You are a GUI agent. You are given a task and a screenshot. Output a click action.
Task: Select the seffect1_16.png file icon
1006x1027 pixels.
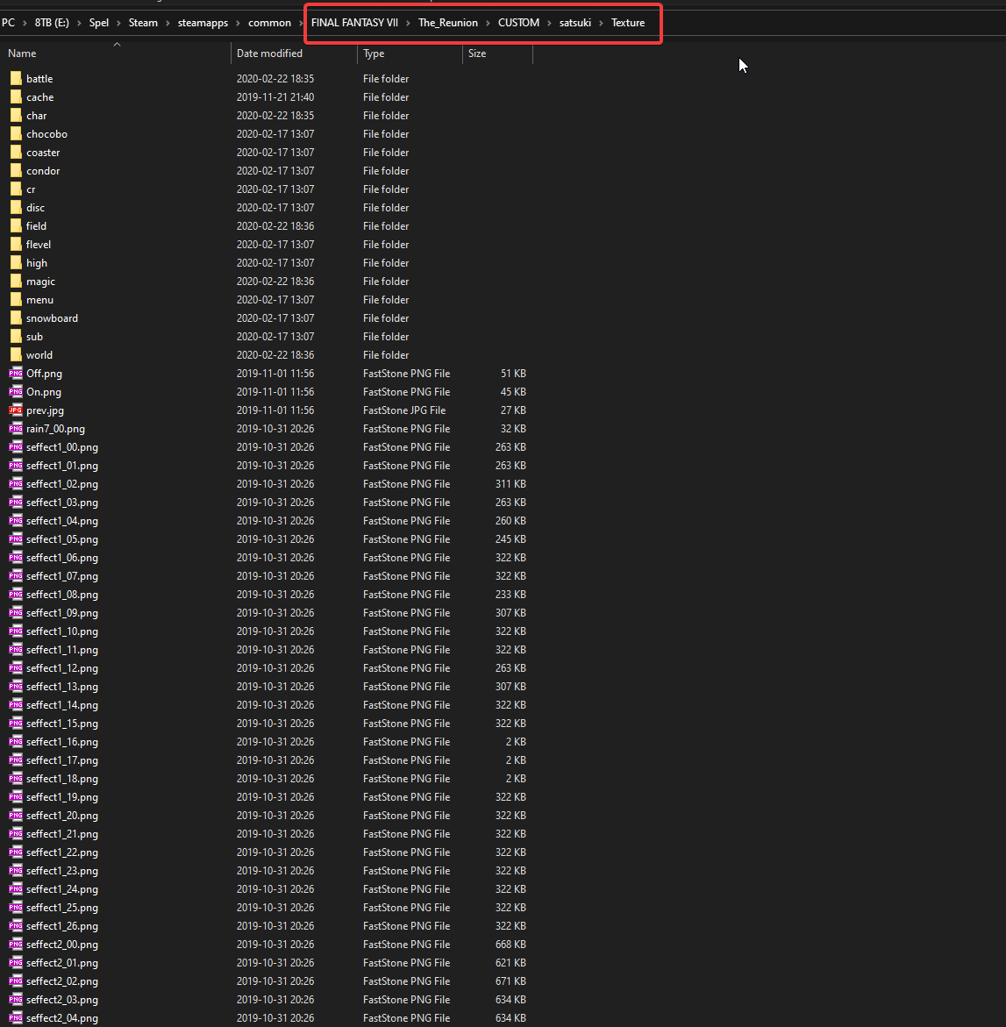(16, 741)
